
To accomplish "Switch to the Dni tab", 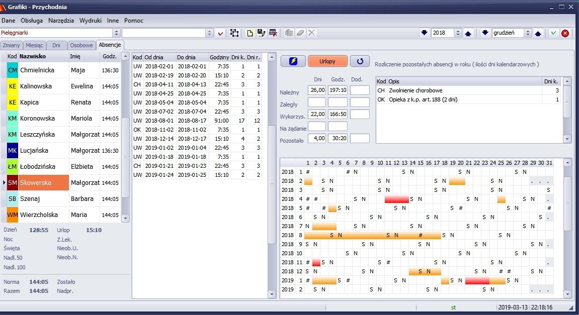I will tap(56, 45).
